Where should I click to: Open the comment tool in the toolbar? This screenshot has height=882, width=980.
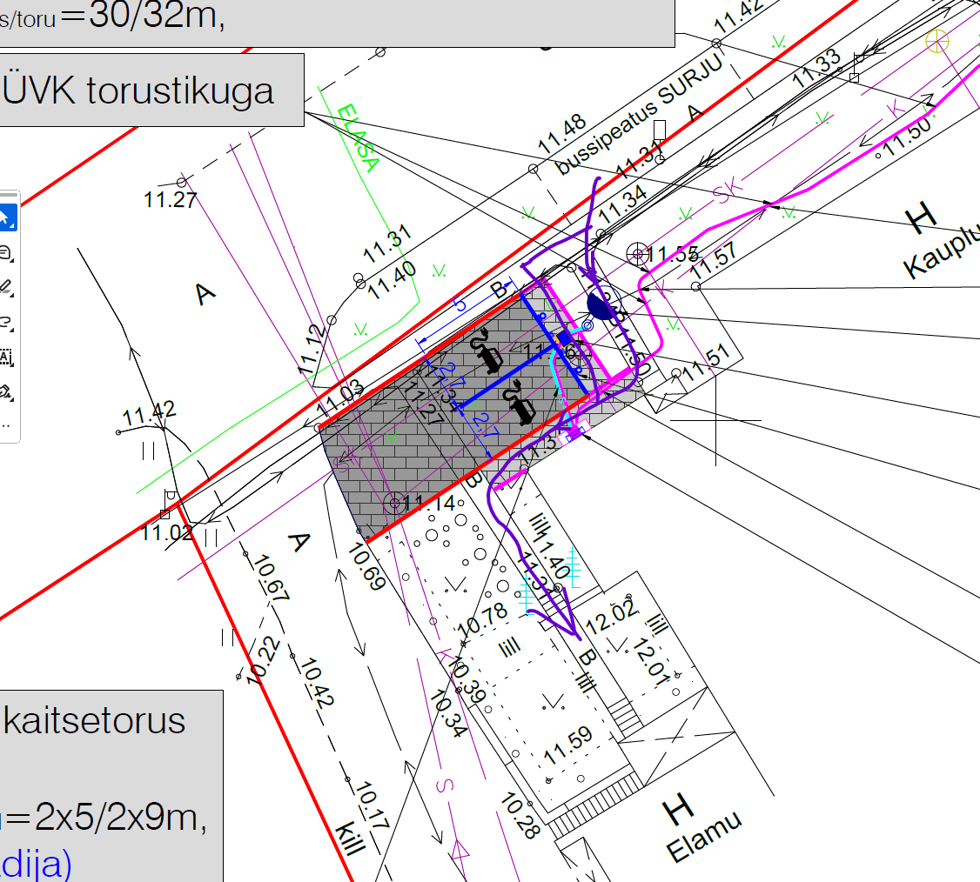(6, 253)
